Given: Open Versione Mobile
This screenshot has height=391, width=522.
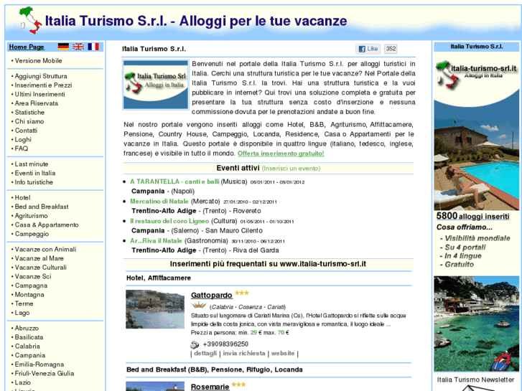Looking at the screenshot, I should point(38,61).
